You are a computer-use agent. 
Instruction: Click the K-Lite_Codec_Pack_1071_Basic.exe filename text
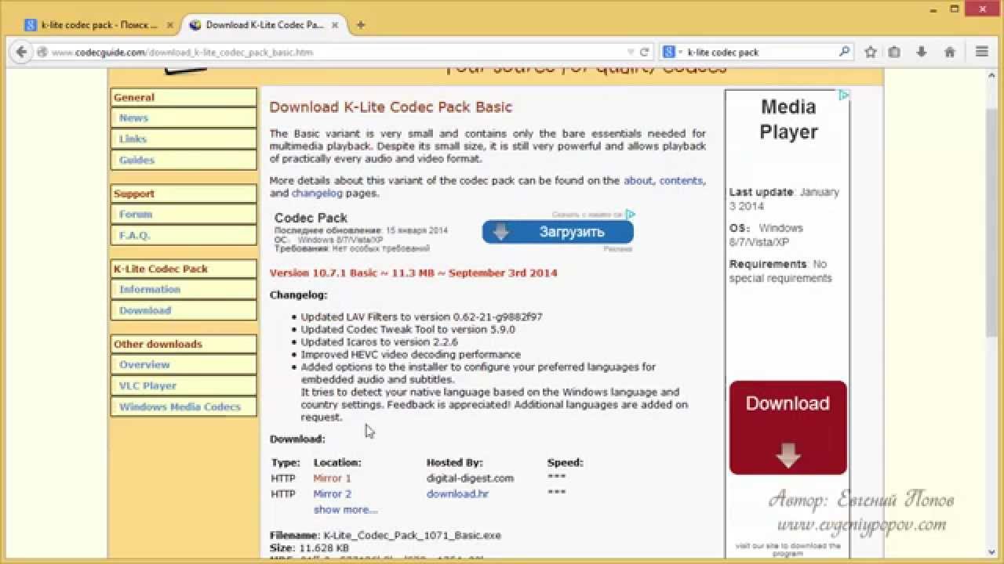(412, 536)
